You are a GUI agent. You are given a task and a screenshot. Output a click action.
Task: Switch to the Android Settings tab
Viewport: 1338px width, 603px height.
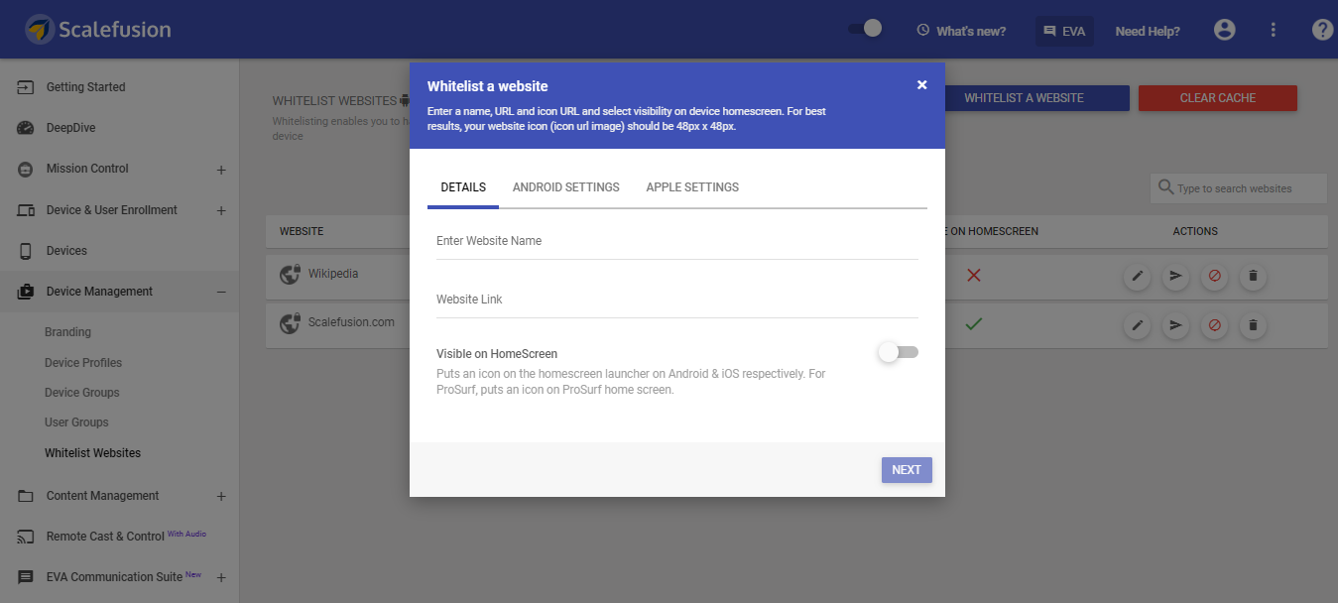click(566, 187)
